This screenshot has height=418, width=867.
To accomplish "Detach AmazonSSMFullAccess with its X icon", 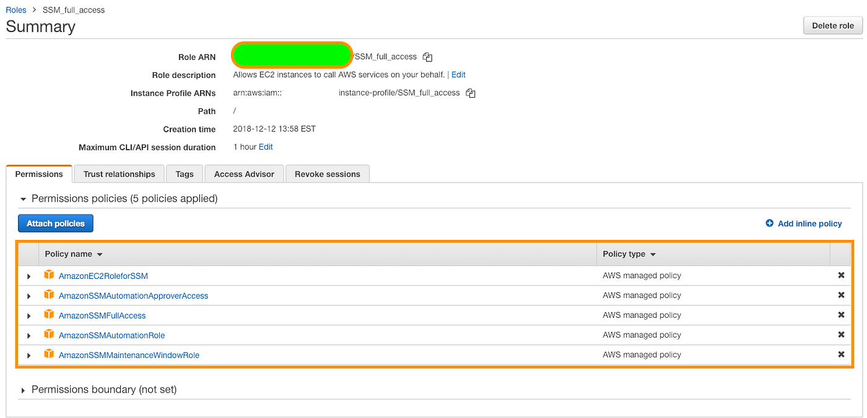I will 841,315.
